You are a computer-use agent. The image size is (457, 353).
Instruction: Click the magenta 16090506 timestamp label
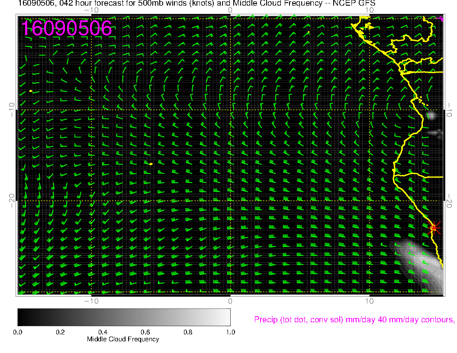67,28
